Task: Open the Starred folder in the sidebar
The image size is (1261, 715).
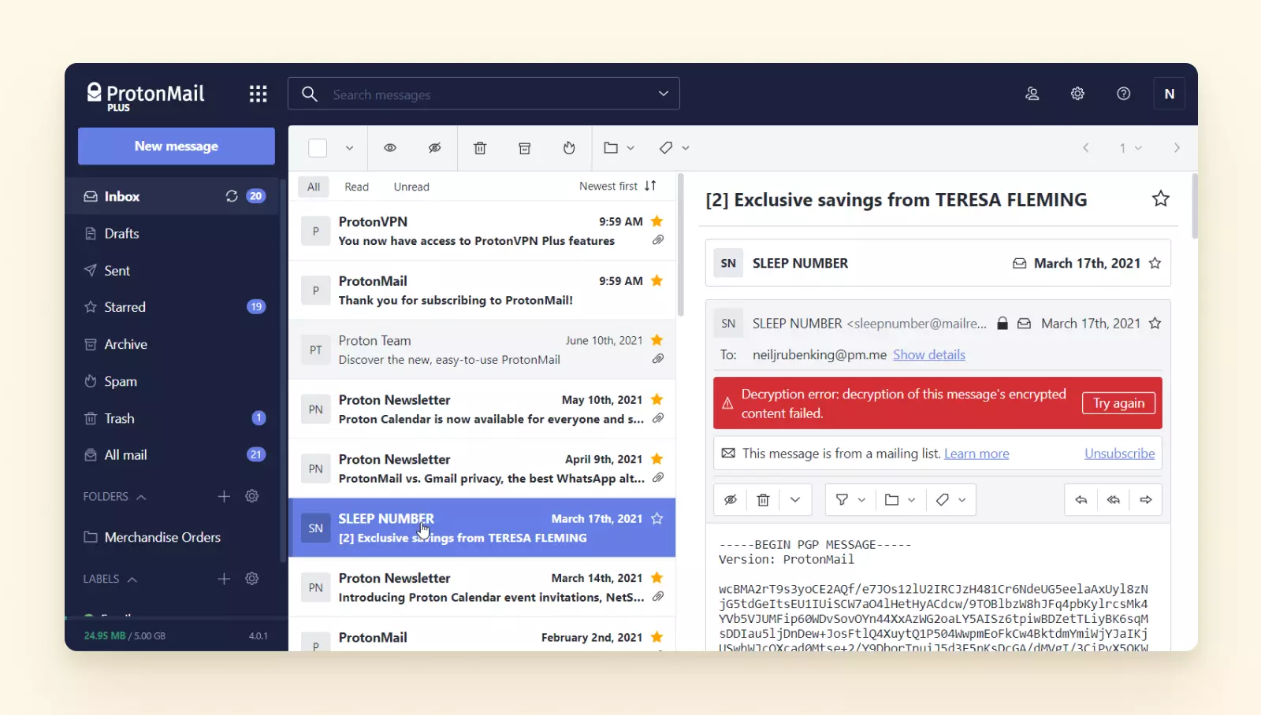Action: [x=125, y=307]
